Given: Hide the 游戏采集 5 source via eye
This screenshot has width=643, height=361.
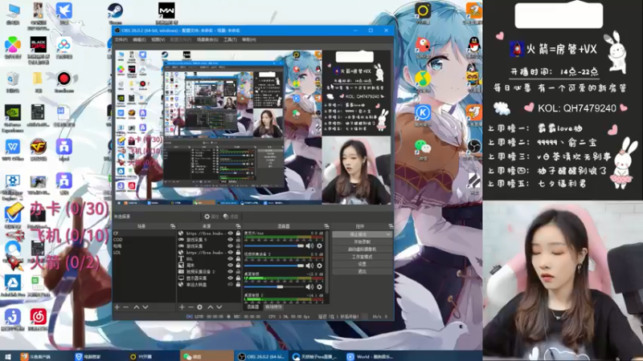Looking at the screenshot, I should pyautogui.click(x=231, y=240).
